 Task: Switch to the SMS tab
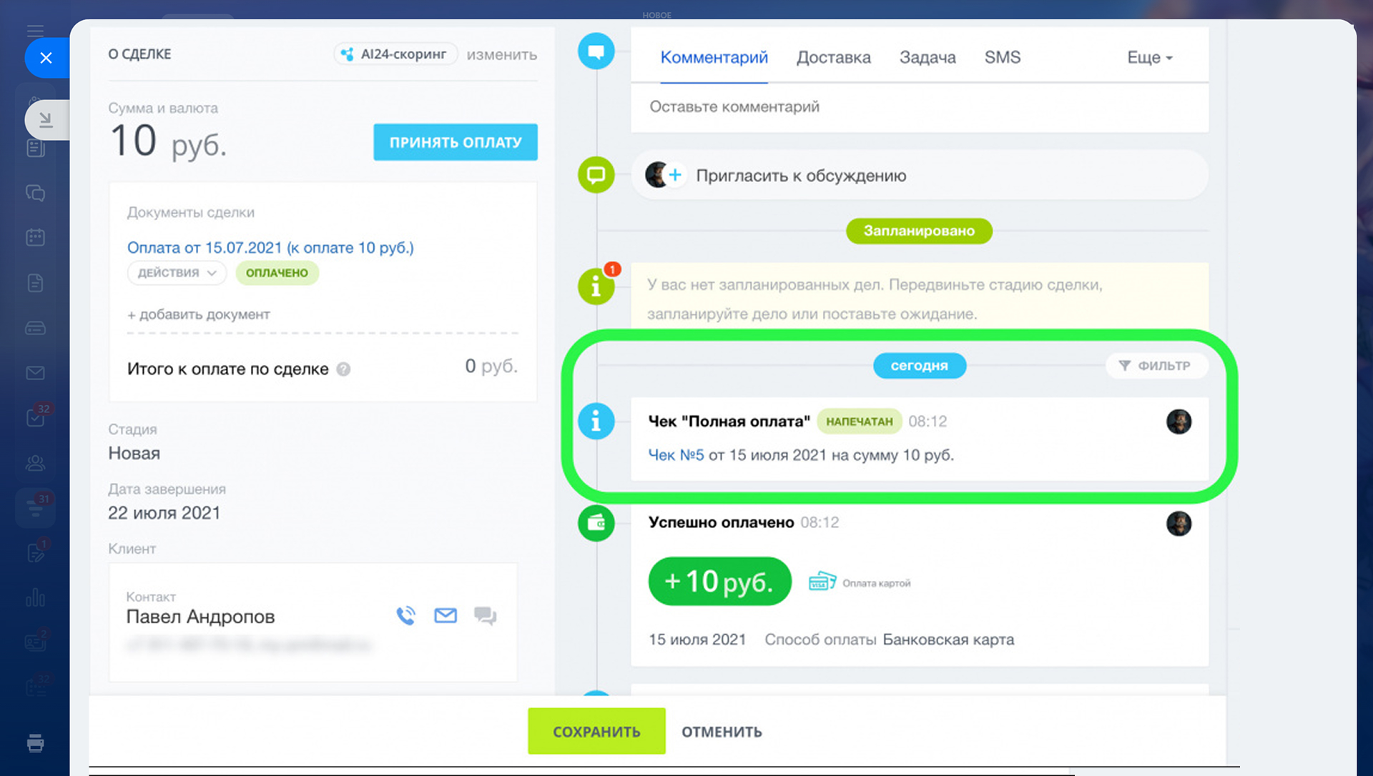click(1002, 57)
